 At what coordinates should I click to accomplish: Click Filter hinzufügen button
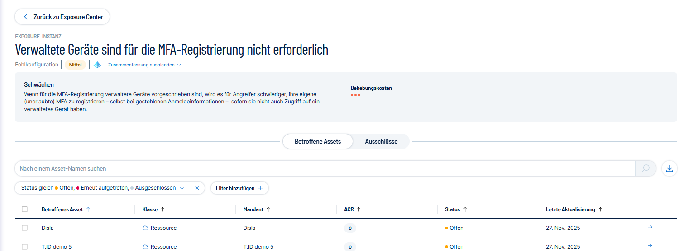coord(239,188)
